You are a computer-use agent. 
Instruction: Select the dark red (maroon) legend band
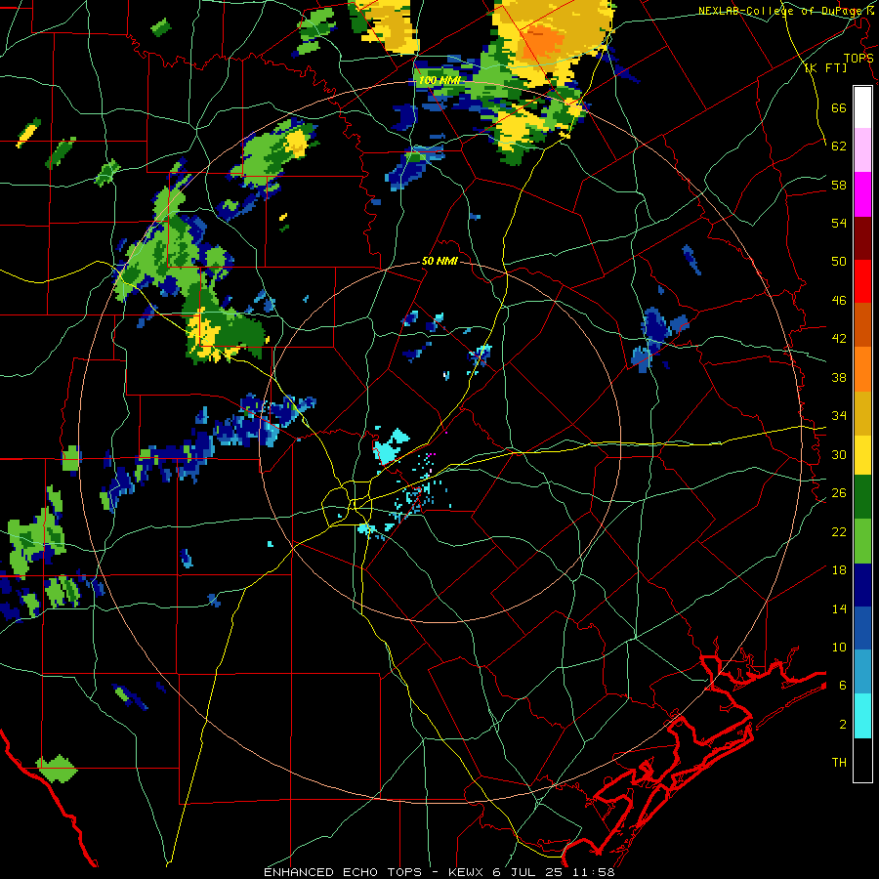pos(862,237)
